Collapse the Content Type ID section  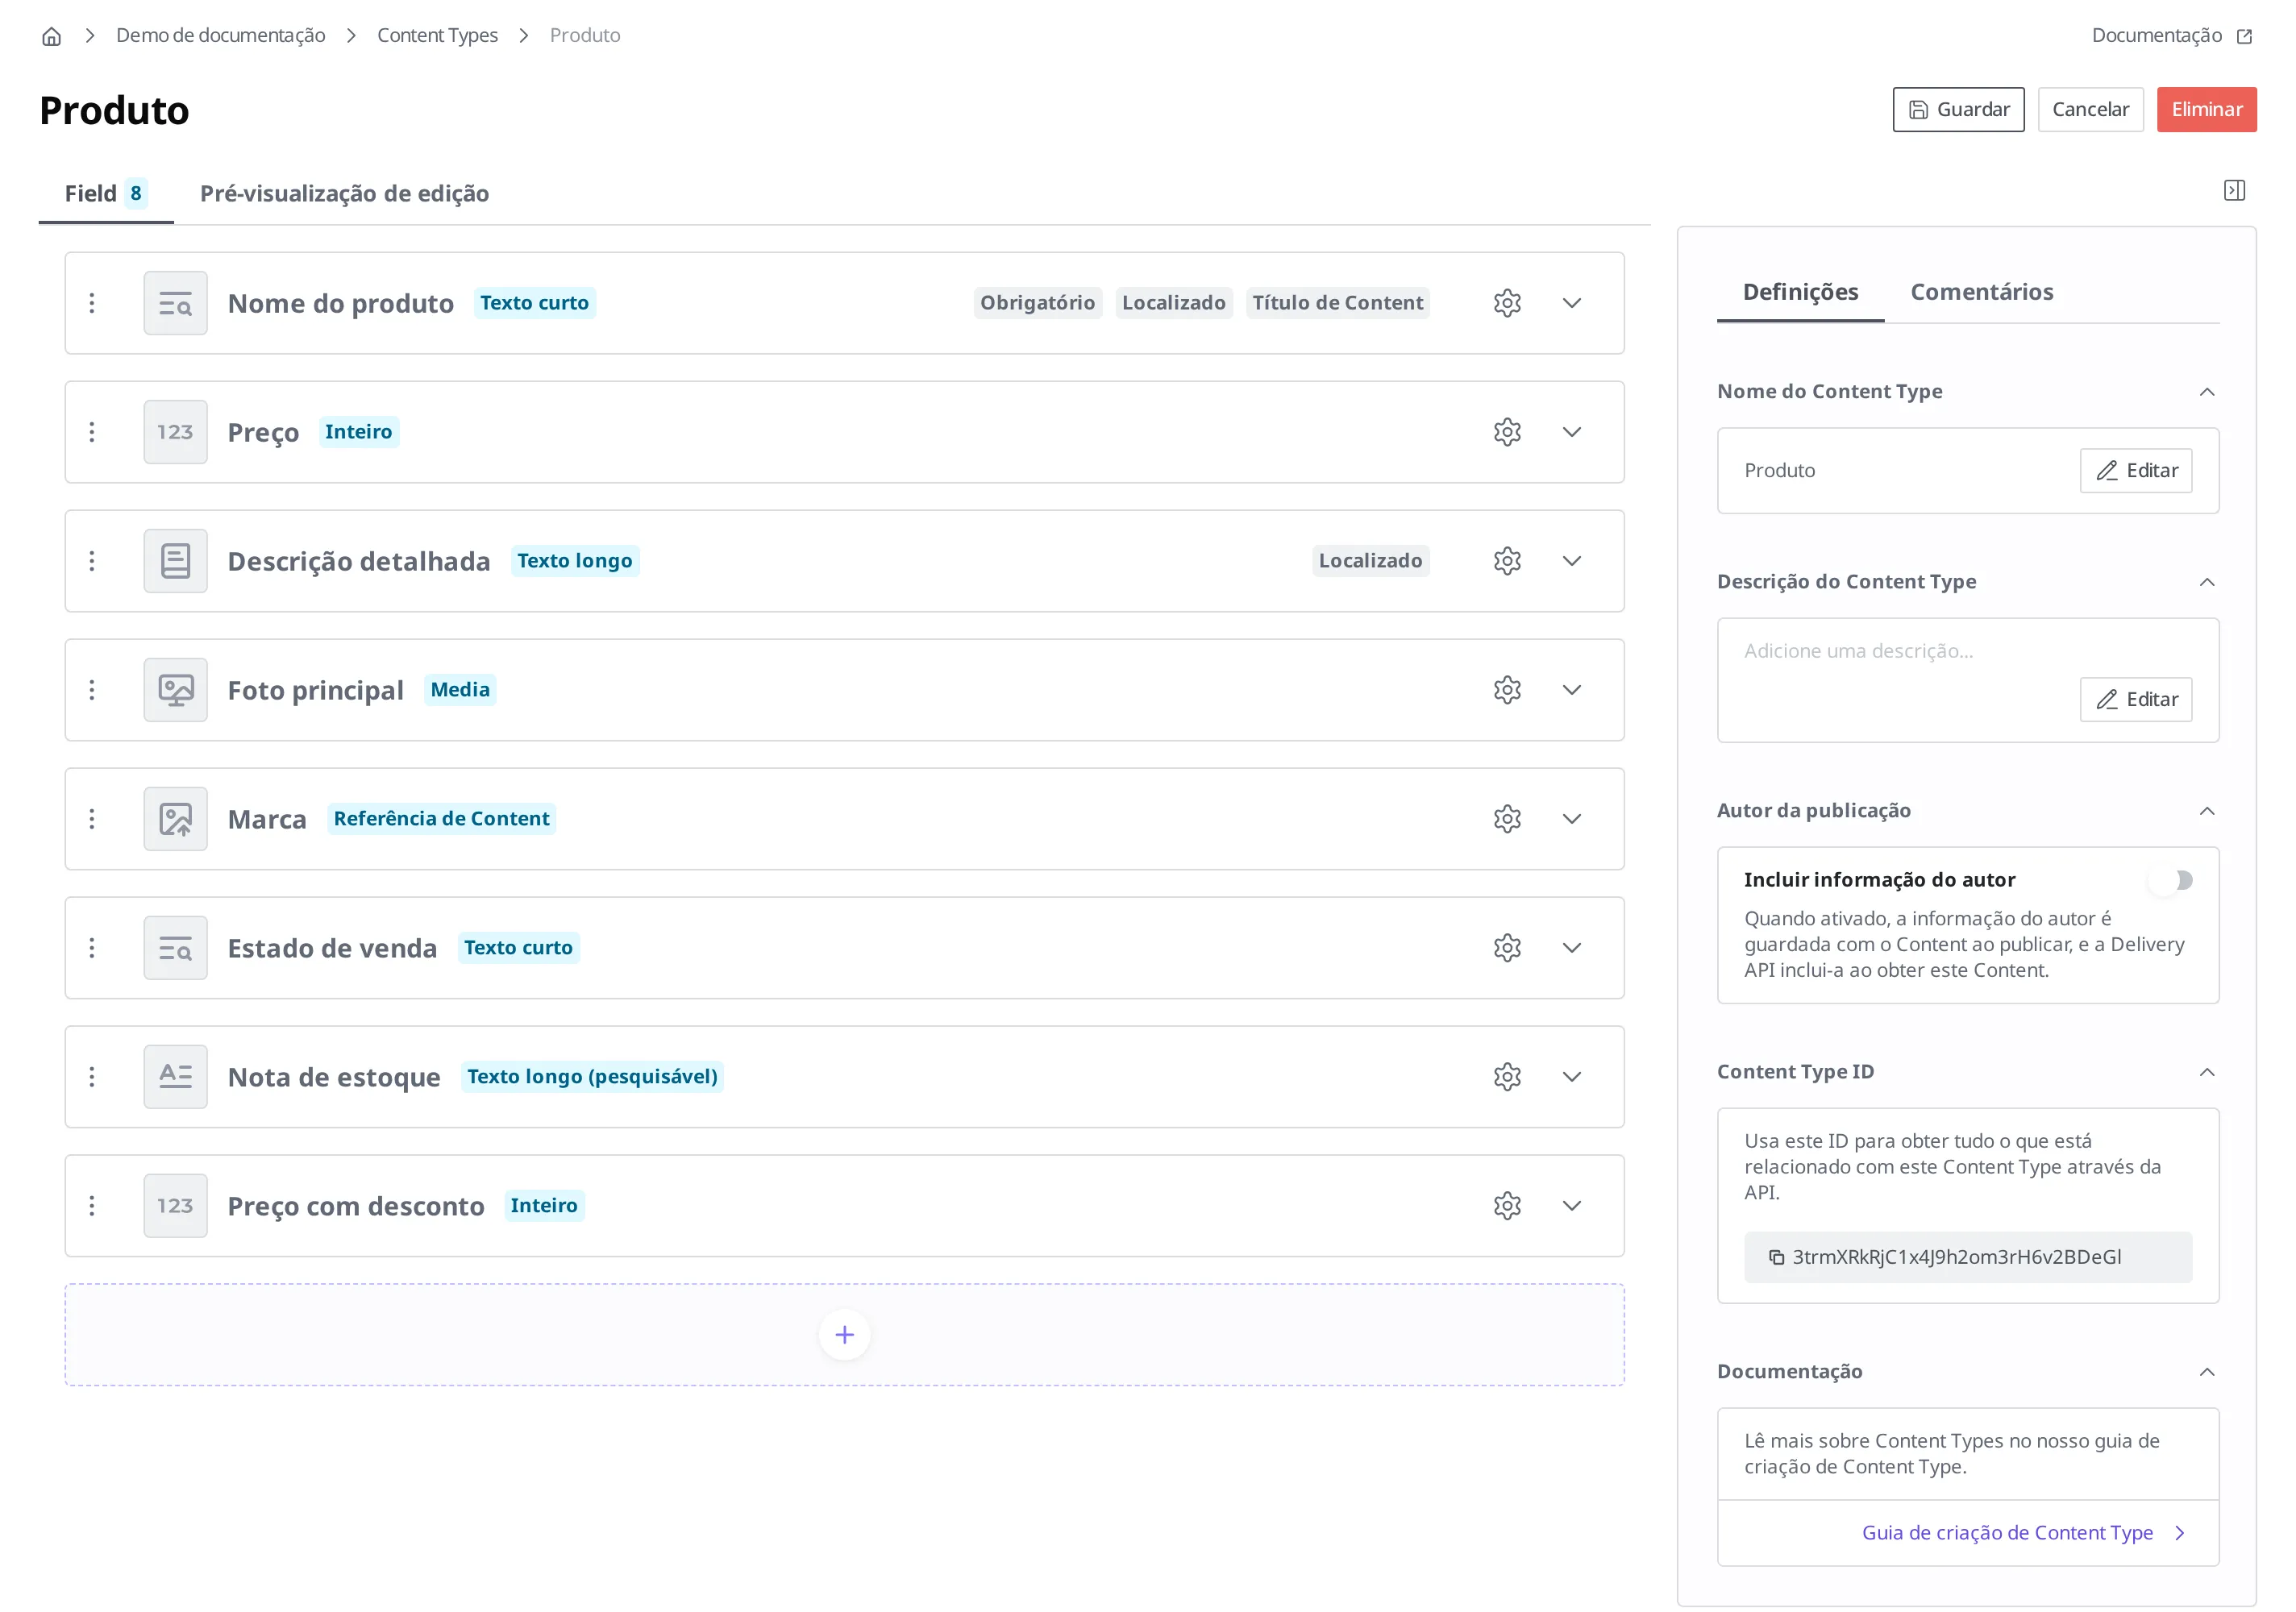pos(2206,1072)
